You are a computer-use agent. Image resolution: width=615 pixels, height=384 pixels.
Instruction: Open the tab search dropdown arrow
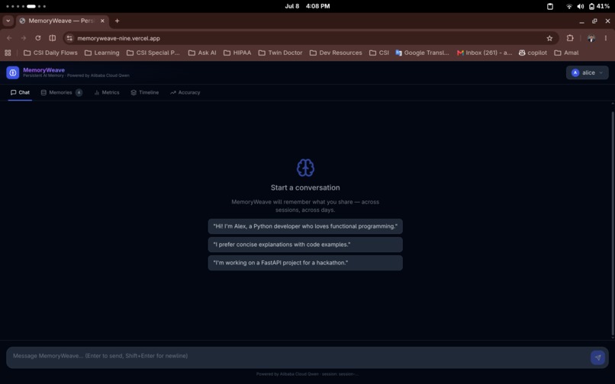(x=8, y=21)
